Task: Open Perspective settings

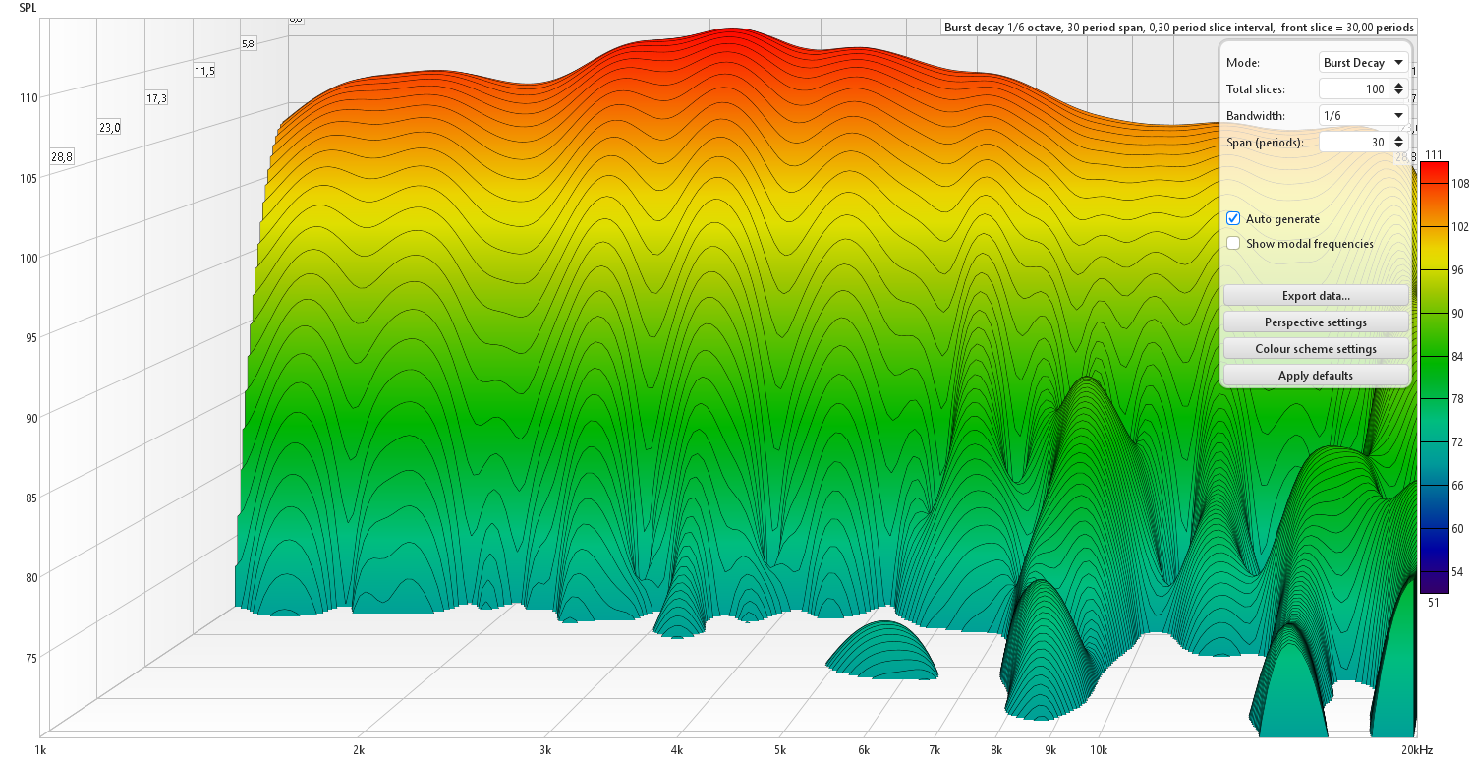Action: coord(1316,322)
